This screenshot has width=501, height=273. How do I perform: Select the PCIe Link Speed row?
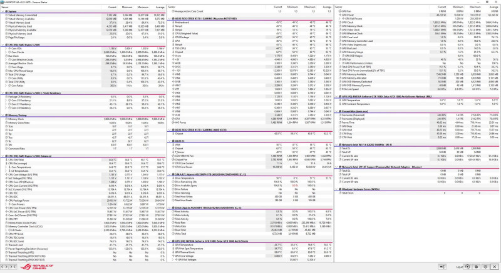pos(417,89)
